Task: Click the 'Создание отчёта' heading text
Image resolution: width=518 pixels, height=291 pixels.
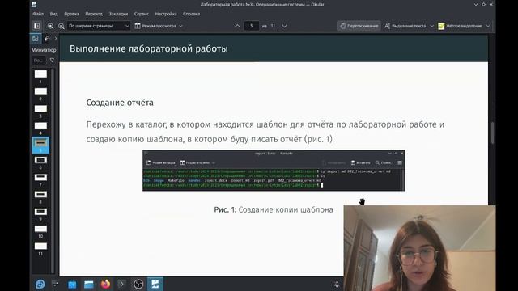Action: coord(120,103)
